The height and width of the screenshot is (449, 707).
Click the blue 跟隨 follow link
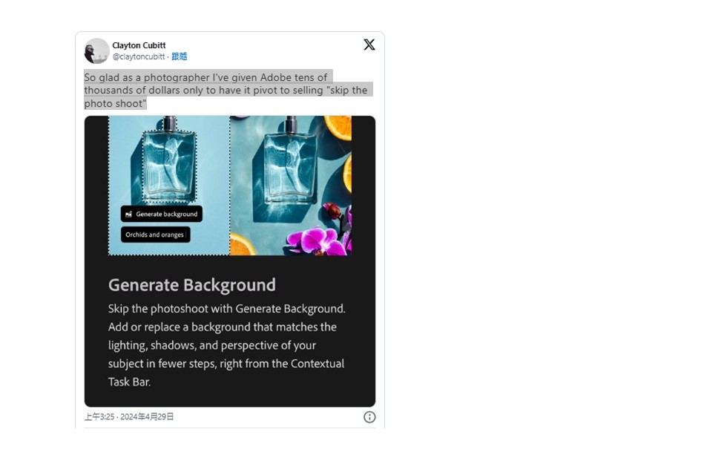point(179,56)
